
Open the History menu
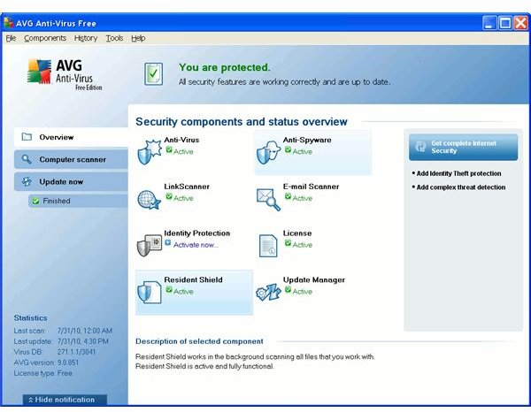86,38
